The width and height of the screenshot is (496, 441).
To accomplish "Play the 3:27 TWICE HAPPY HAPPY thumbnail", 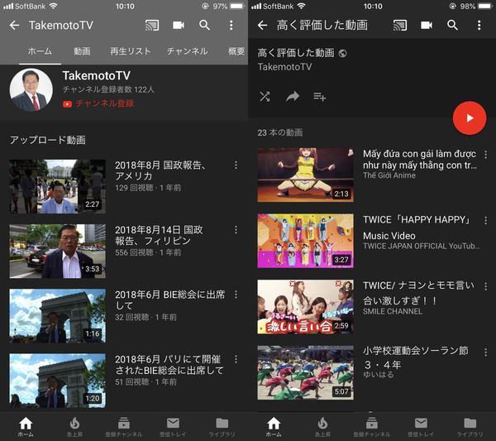I will [305, 241].
